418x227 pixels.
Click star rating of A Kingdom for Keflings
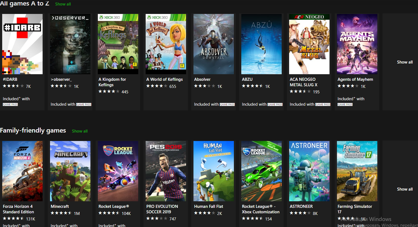click(x=109, y=91)
